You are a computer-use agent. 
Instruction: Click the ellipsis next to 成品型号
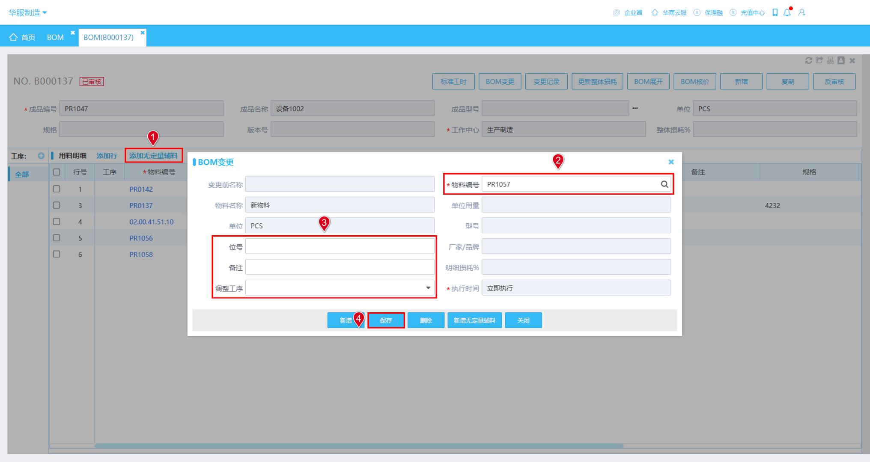pyautogui.click(x=635, y=108)
